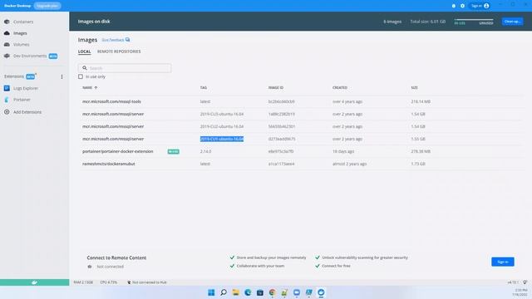Click the almost 2 years ago value
Viewport: 532px width, 299px height.
[349, 164]
